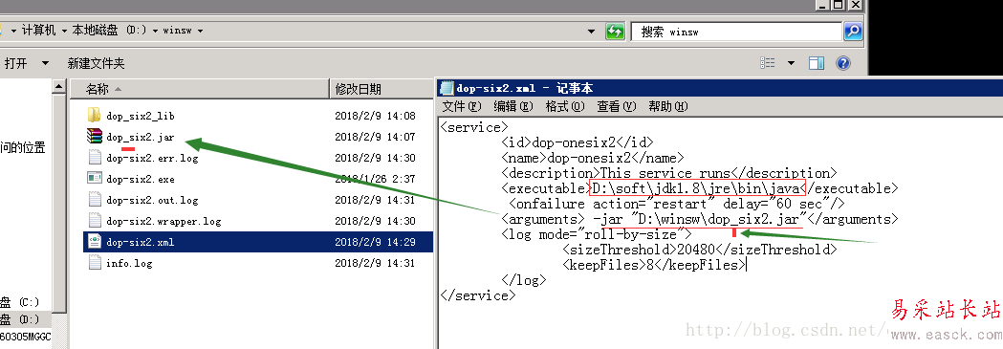This screenshot has height=349, width=1003.
Task: Open Notepad 帮助(H) menu
Action: tap(667, 106)
